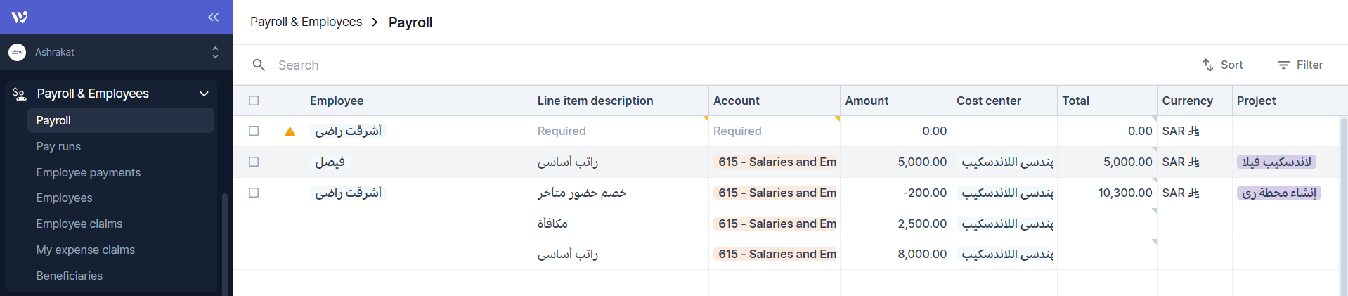This screenshot has height=296, width=1348.
Task: Click the search magnifier icon
Action: [259, 65]
